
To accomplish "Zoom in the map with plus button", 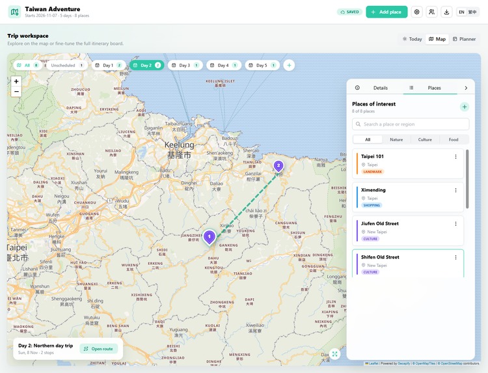I will (16, 81).
